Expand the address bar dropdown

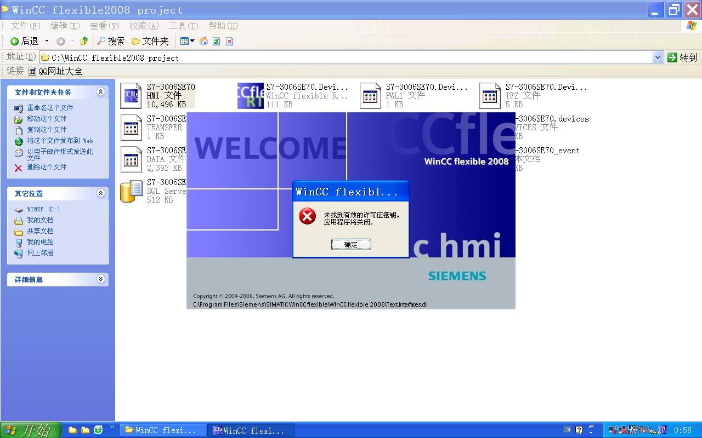(x=658, y=57)
